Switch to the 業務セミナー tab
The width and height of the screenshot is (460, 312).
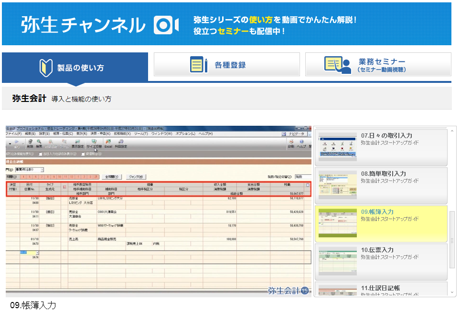pos(378,64)
